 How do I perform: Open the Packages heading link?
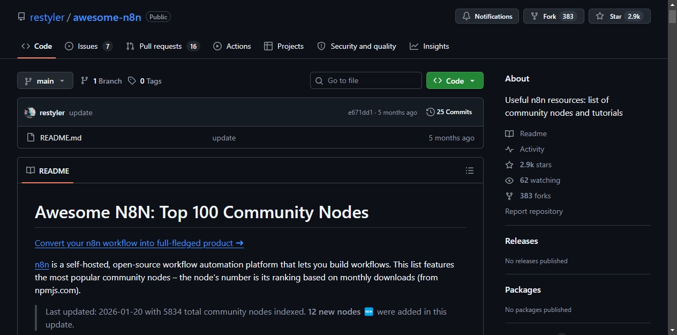523,290
